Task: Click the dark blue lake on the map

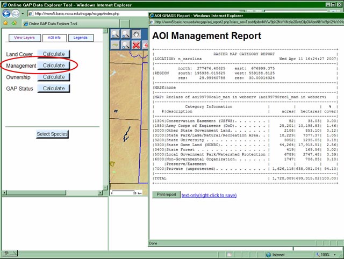Action: click(127, 134)
